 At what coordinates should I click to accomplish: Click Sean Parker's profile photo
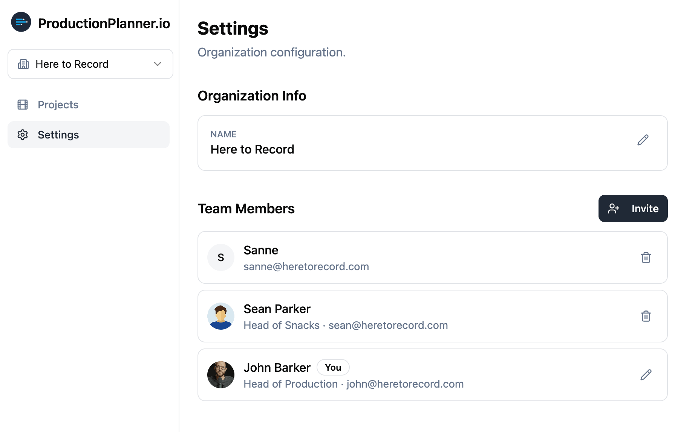pyautogui.click(x=220, y=316)
